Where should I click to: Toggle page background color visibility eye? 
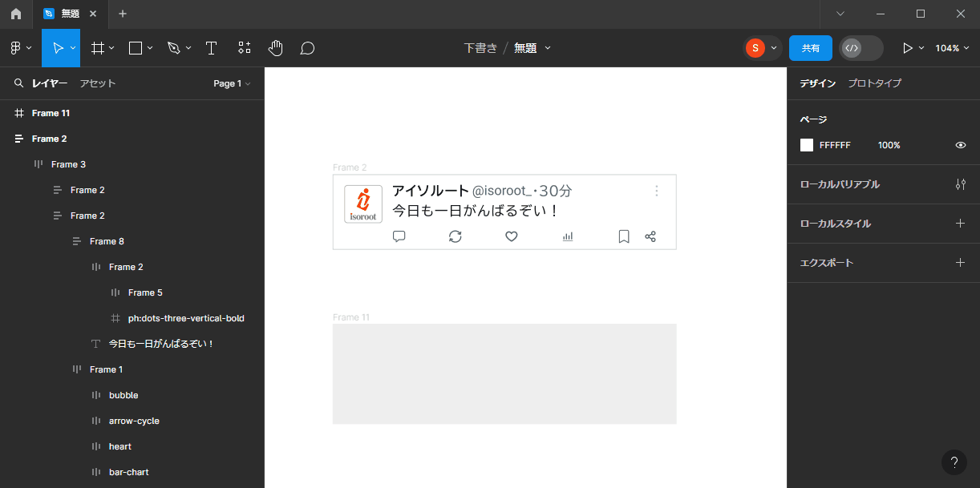[x=960, y=145]
